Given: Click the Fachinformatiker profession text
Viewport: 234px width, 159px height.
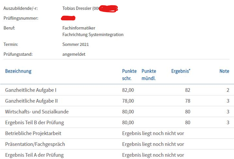Looking at the screenshot, I should [79, 28].
